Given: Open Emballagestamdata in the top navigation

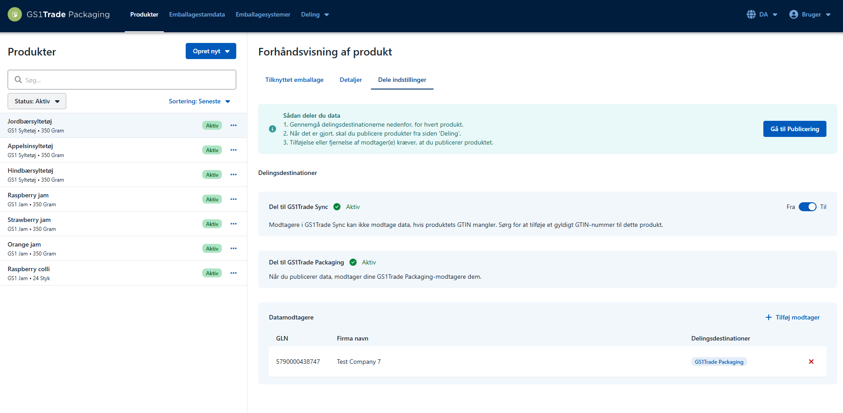Looking at the screenshot, I should (197, 14).
